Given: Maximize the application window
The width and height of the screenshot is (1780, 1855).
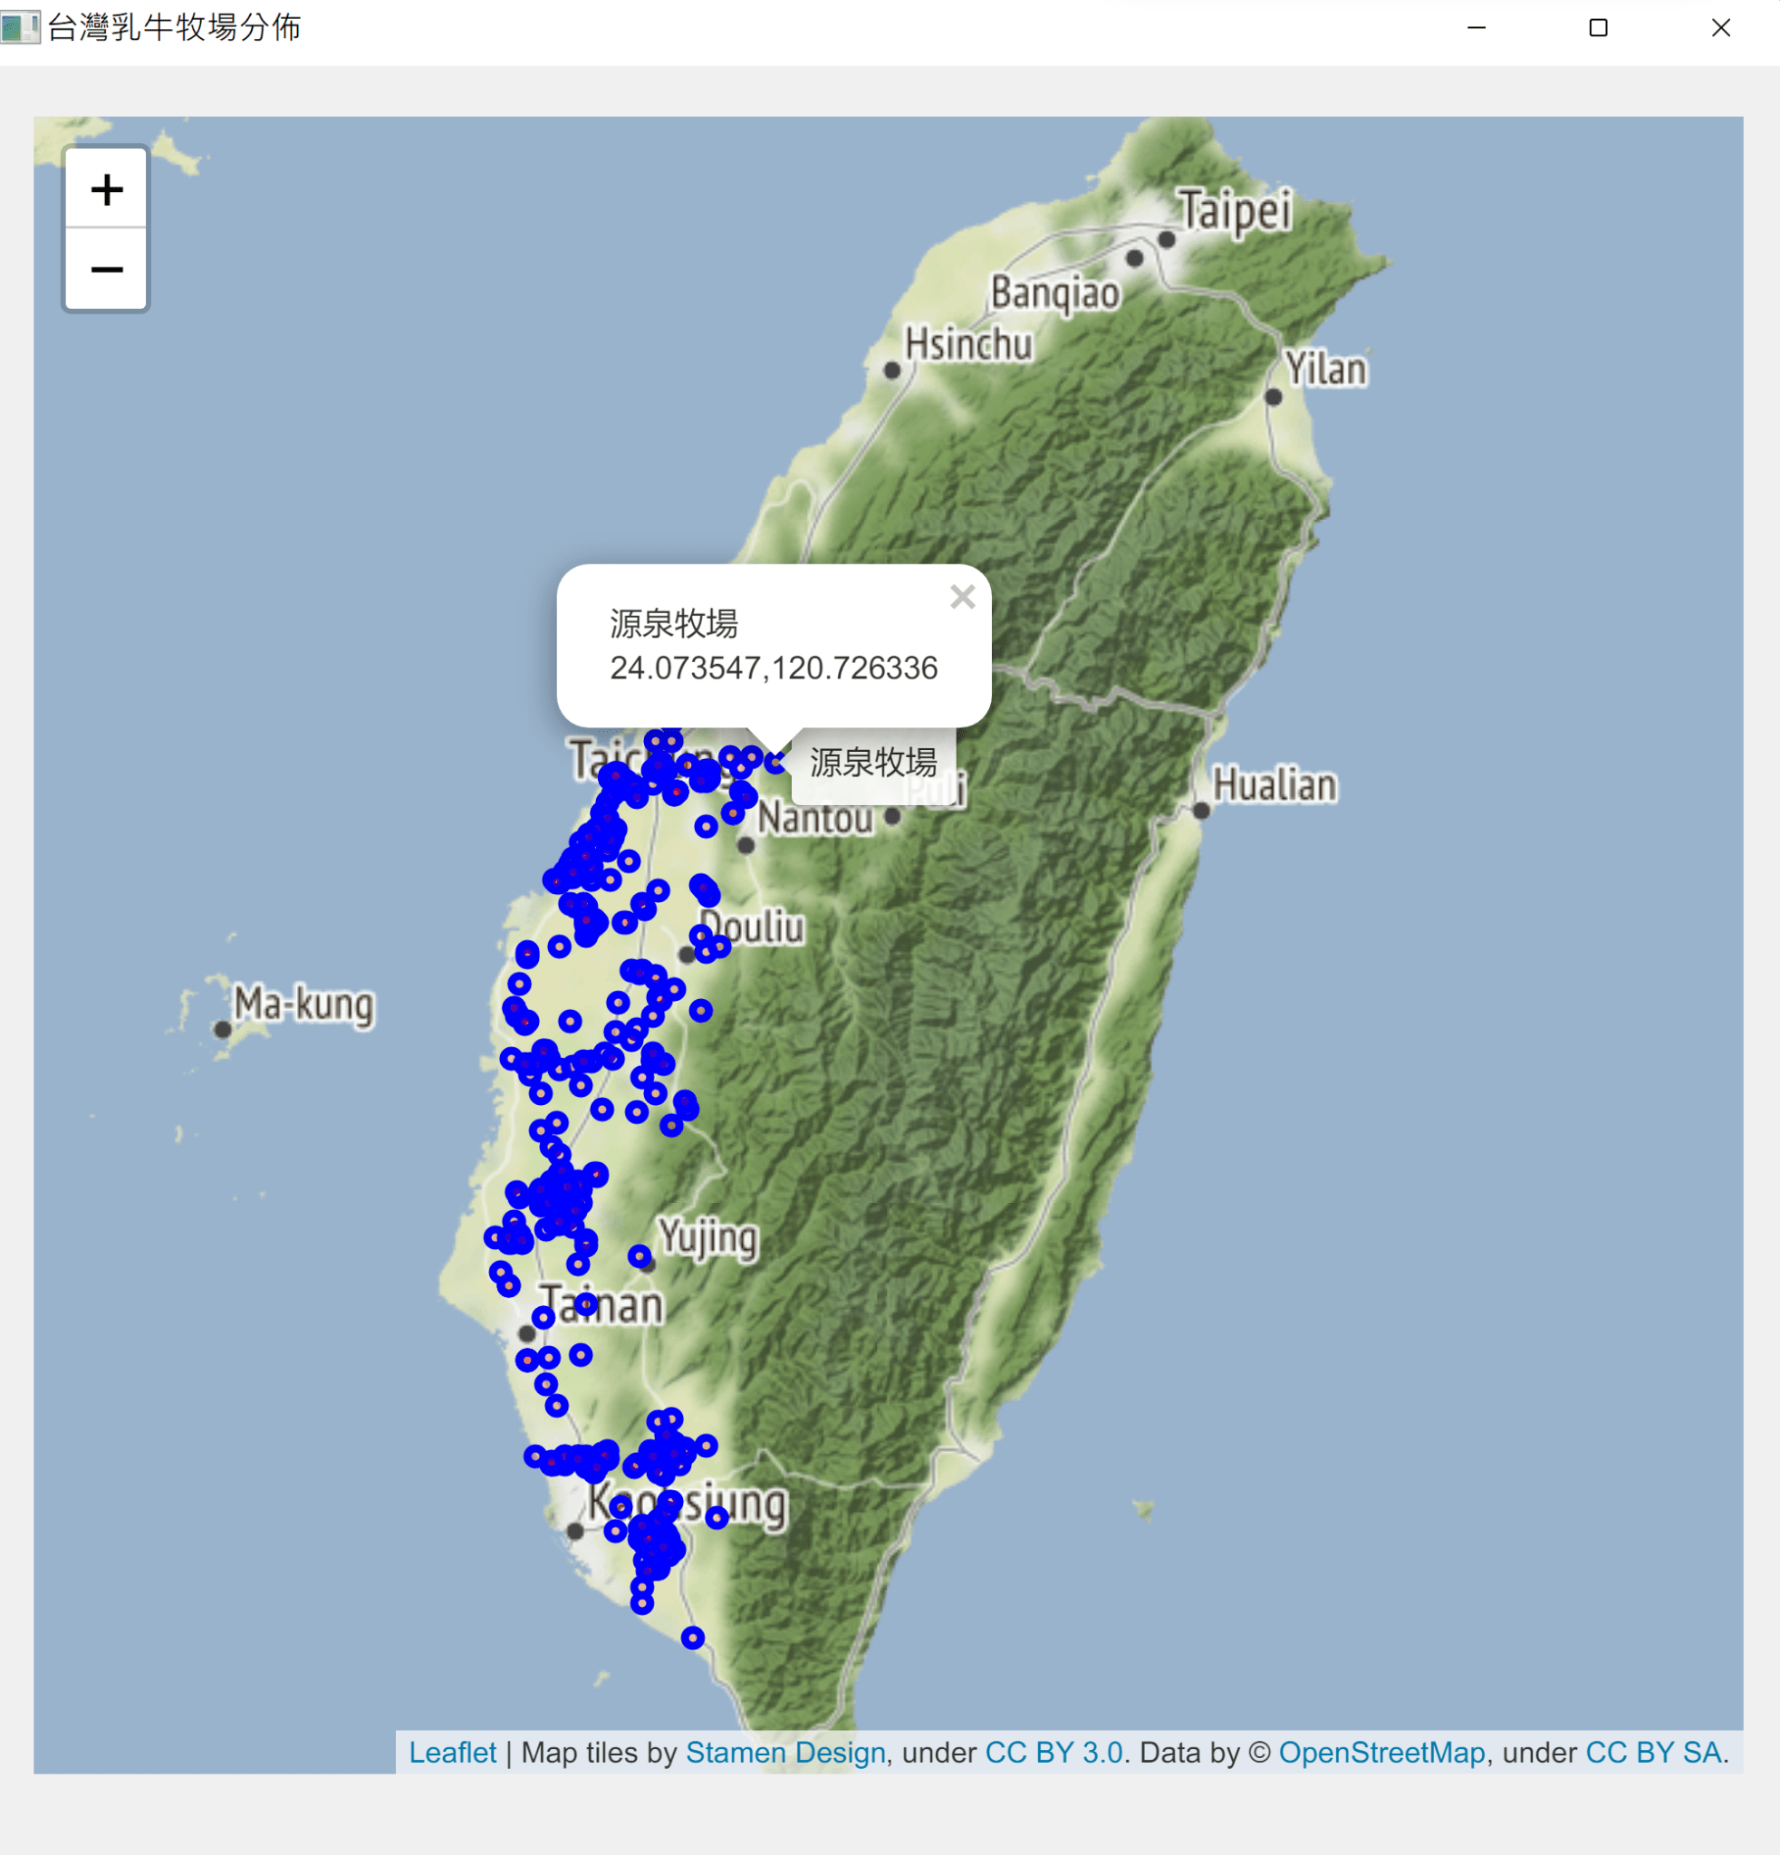Looking at the screenshot, I should [1597, 28].
